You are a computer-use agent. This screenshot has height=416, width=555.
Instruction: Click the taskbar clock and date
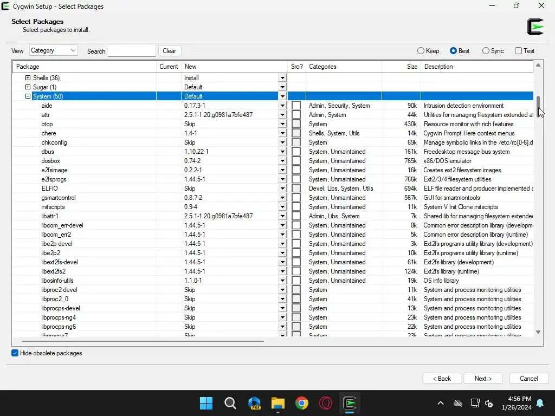[517, 403]
